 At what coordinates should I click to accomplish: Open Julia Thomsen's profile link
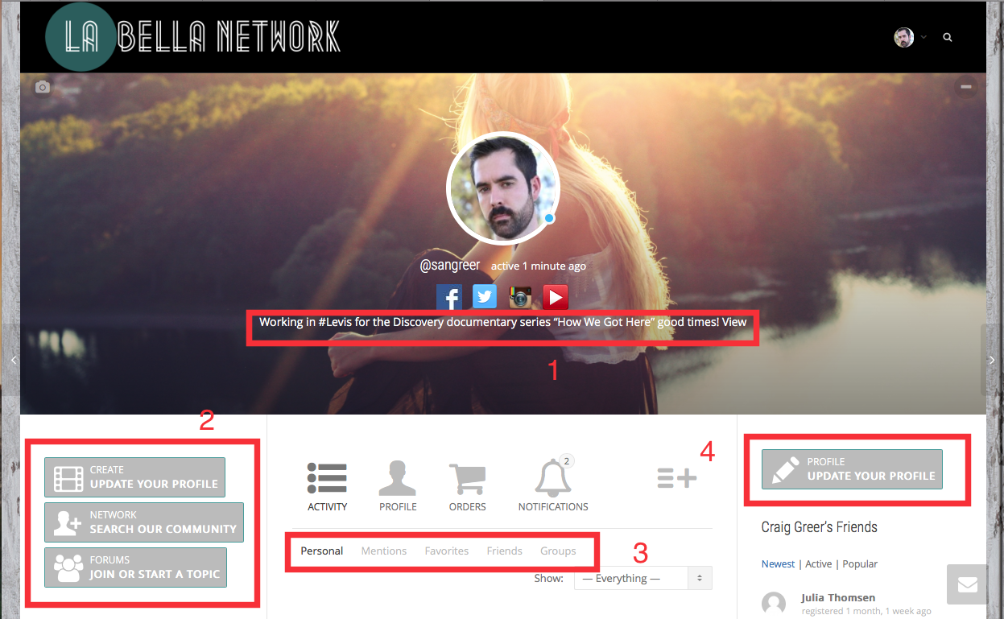click(838, 597)
